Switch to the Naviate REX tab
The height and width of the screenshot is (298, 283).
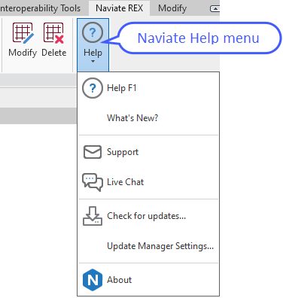click(120, 8)
